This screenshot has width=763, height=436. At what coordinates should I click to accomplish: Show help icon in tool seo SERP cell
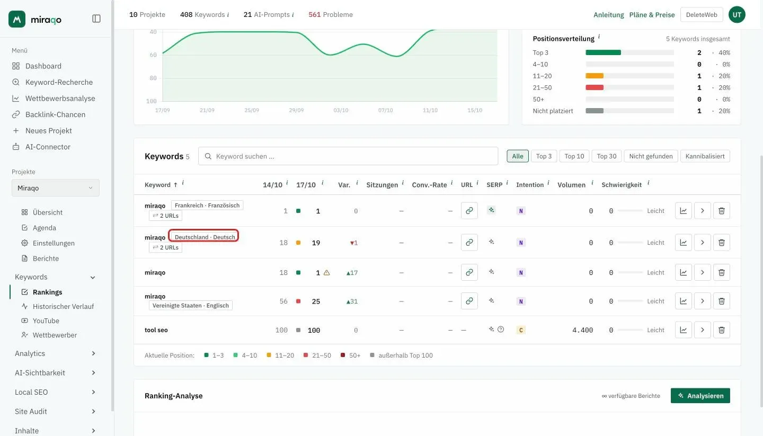(x=501, y=330)
